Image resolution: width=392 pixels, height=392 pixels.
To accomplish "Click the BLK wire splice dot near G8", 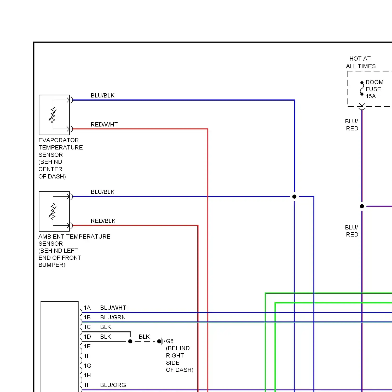I will pyautogui.click(x=130, y=341).
